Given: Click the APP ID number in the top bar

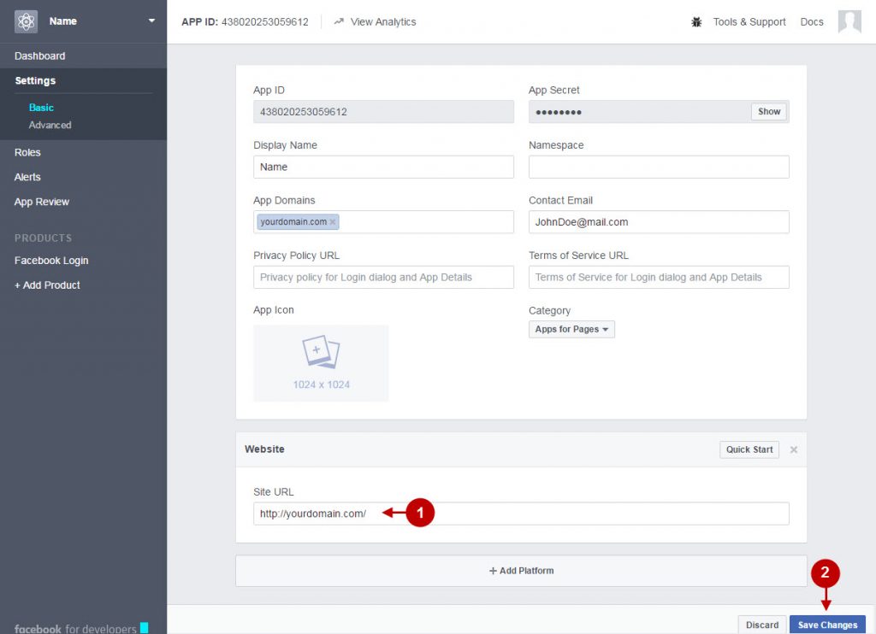Looking at the screenshot, I should point(265,21).
